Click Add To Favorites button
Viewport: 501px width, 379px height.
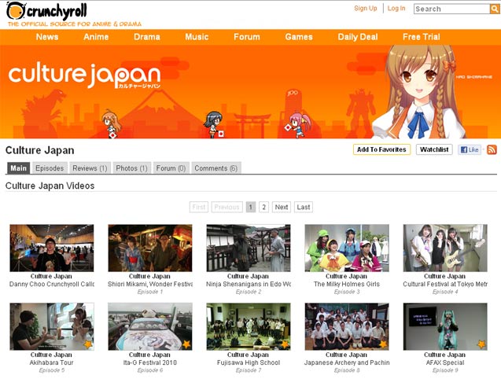[381, 149]
